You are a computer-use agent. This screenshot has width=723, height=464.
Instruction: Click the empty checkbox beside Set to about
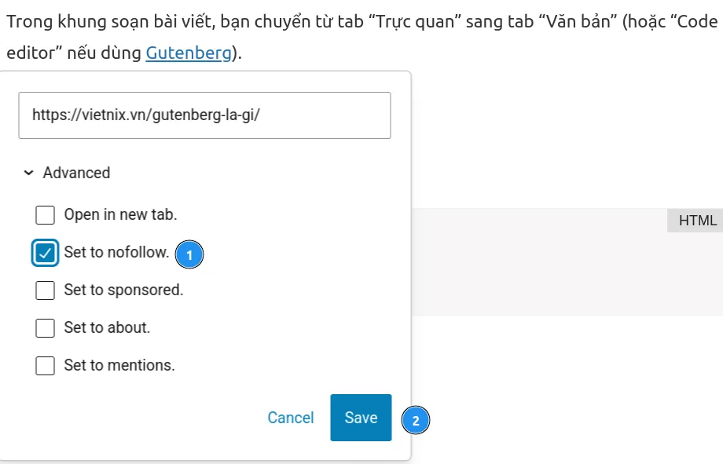click(45, 327)
